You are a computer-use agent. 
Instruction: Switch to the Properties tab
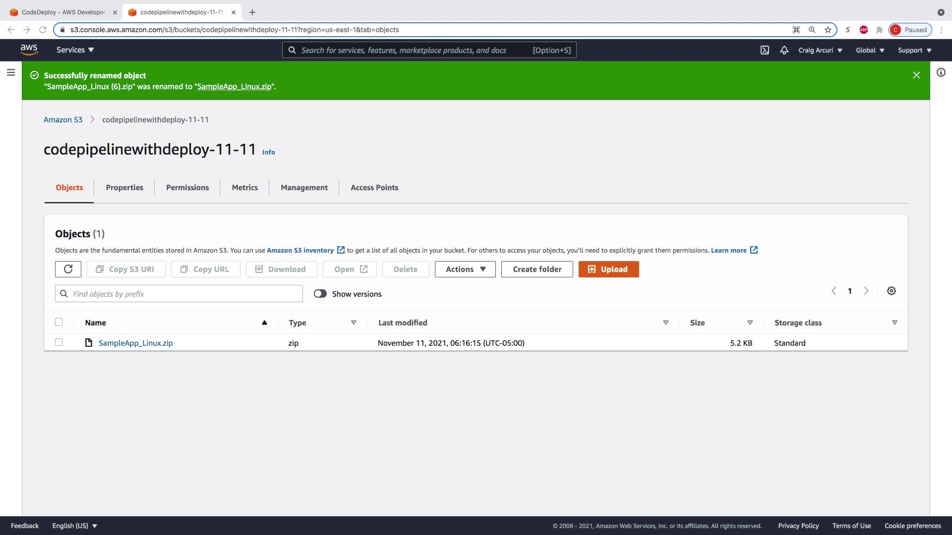coord(124,187)
